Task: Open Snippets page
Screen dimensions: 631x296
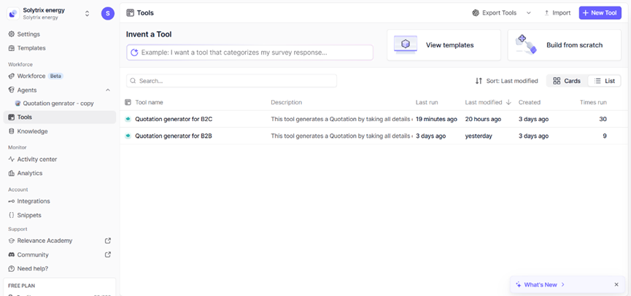Action: pyautogui.click(x=29, y=215)
